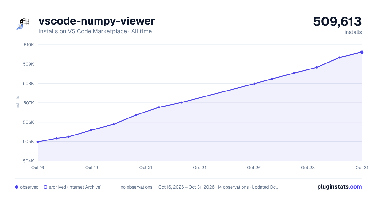Click the dashed no-observations legend marker
The height and width of the screenshot is (198, 377).
tap(114, 187)
